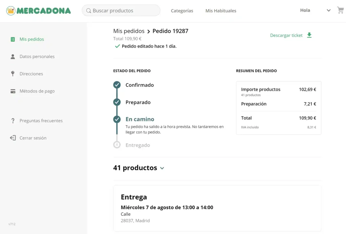Click the 8,31 € IVA amount
This screenshot has width=346, height=234.
click(312, 127)
